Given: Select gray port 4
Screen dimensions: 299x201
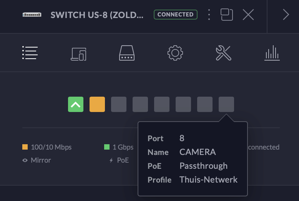Looking at the screenshot, I should (x=140, y=104).
